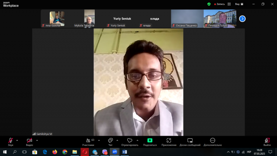277x156 pixels.
Task: Leave meeting via the Выйти button
Action: [x=267, y=142]
